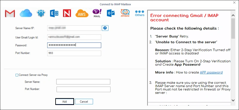Select the GroupWise provider icon

pyautogui.click(x=41, y=13)
